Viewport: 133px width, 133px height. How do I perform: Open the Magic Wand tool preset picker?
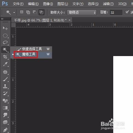coord(14,12)
